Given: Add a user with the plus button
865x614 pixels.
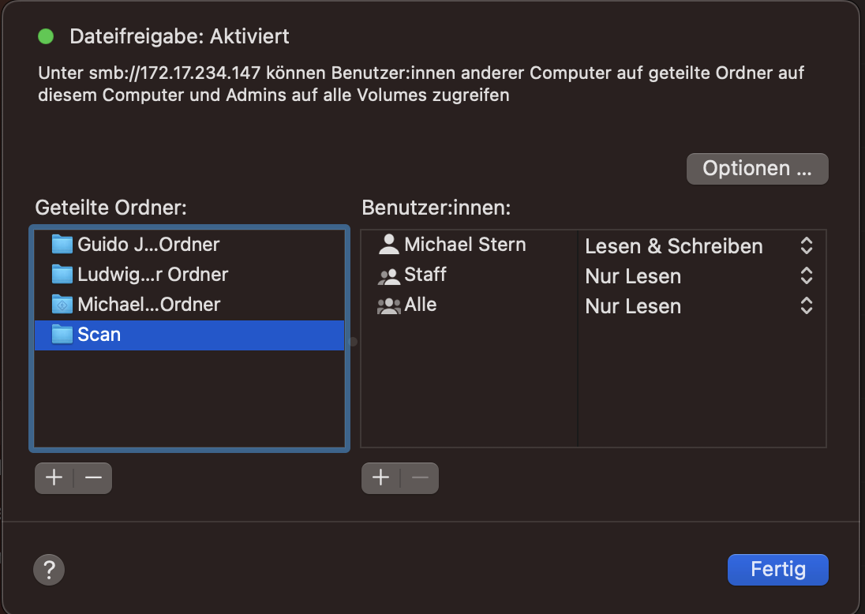Looking at the screenshot, I should (x=380, y=477).
